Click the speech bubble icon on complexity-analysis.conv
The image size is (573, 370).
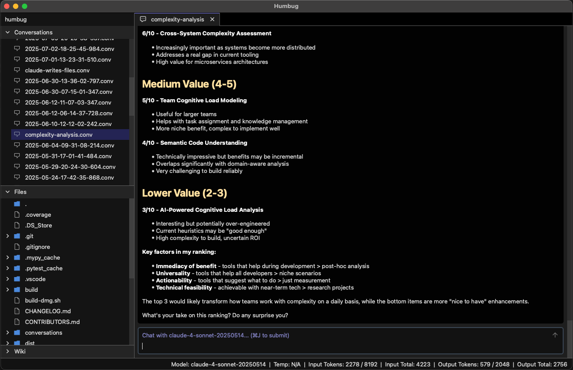coord(17,135)
